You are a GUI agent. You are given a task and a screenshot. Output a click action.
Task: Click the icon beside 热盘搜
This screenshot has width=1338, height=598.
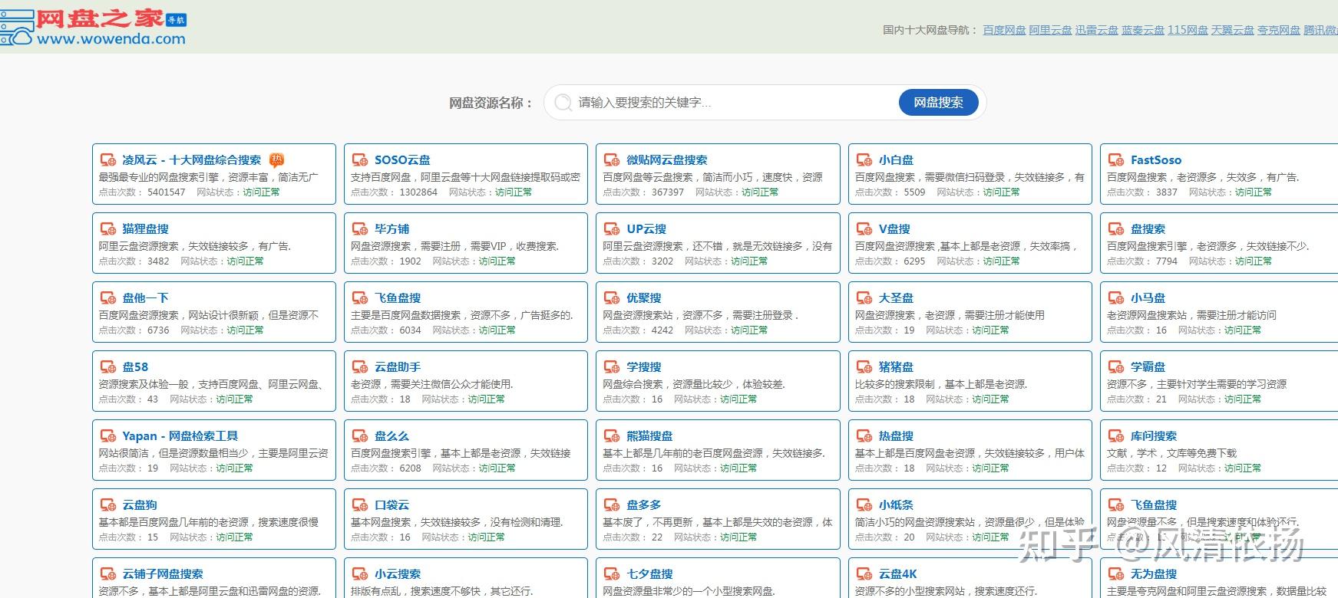(864, 436)
